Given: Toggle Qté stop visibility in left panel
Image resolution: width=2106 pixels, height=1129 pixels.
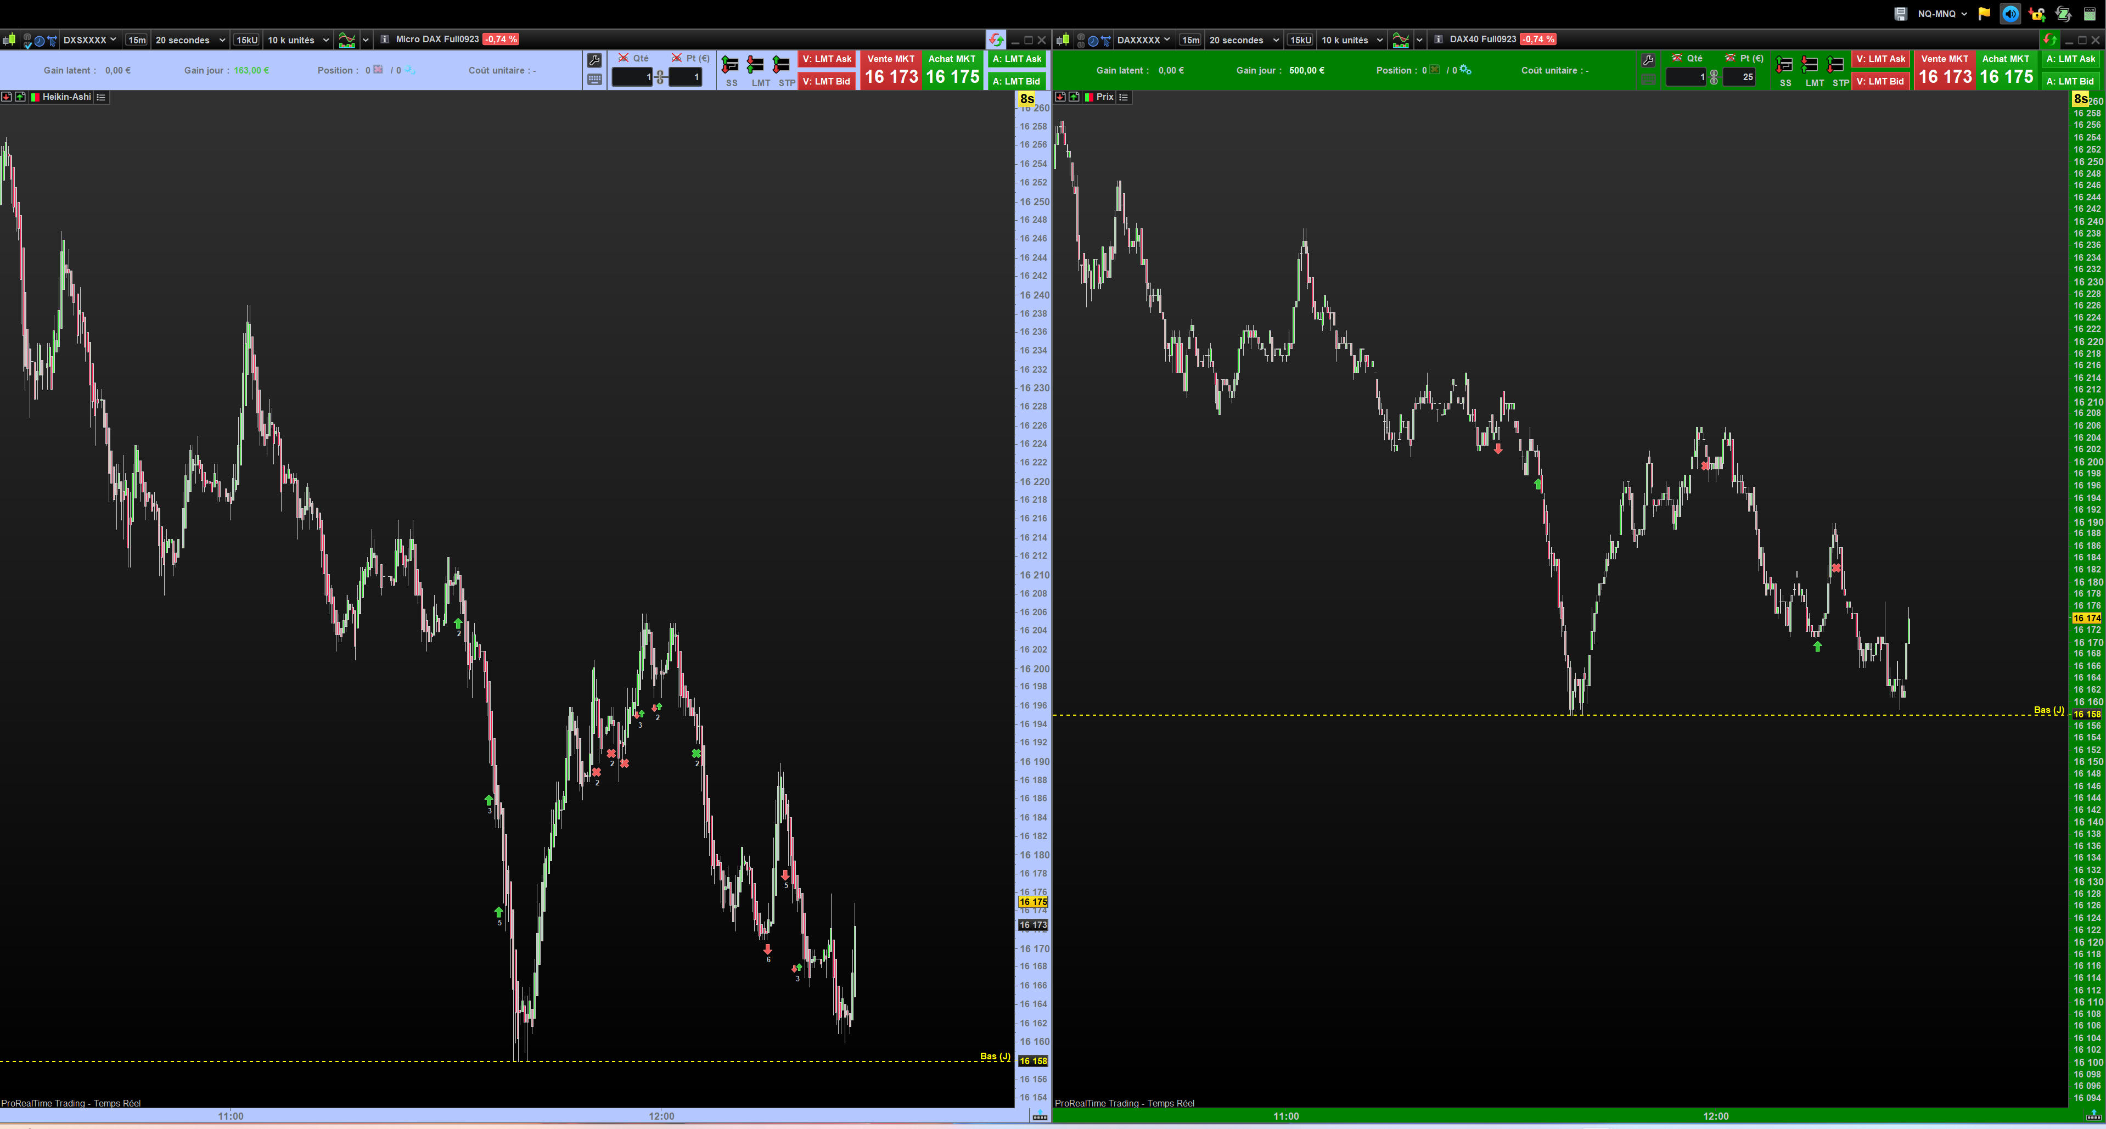Looking at the screenshot, I should click(624, 58).
